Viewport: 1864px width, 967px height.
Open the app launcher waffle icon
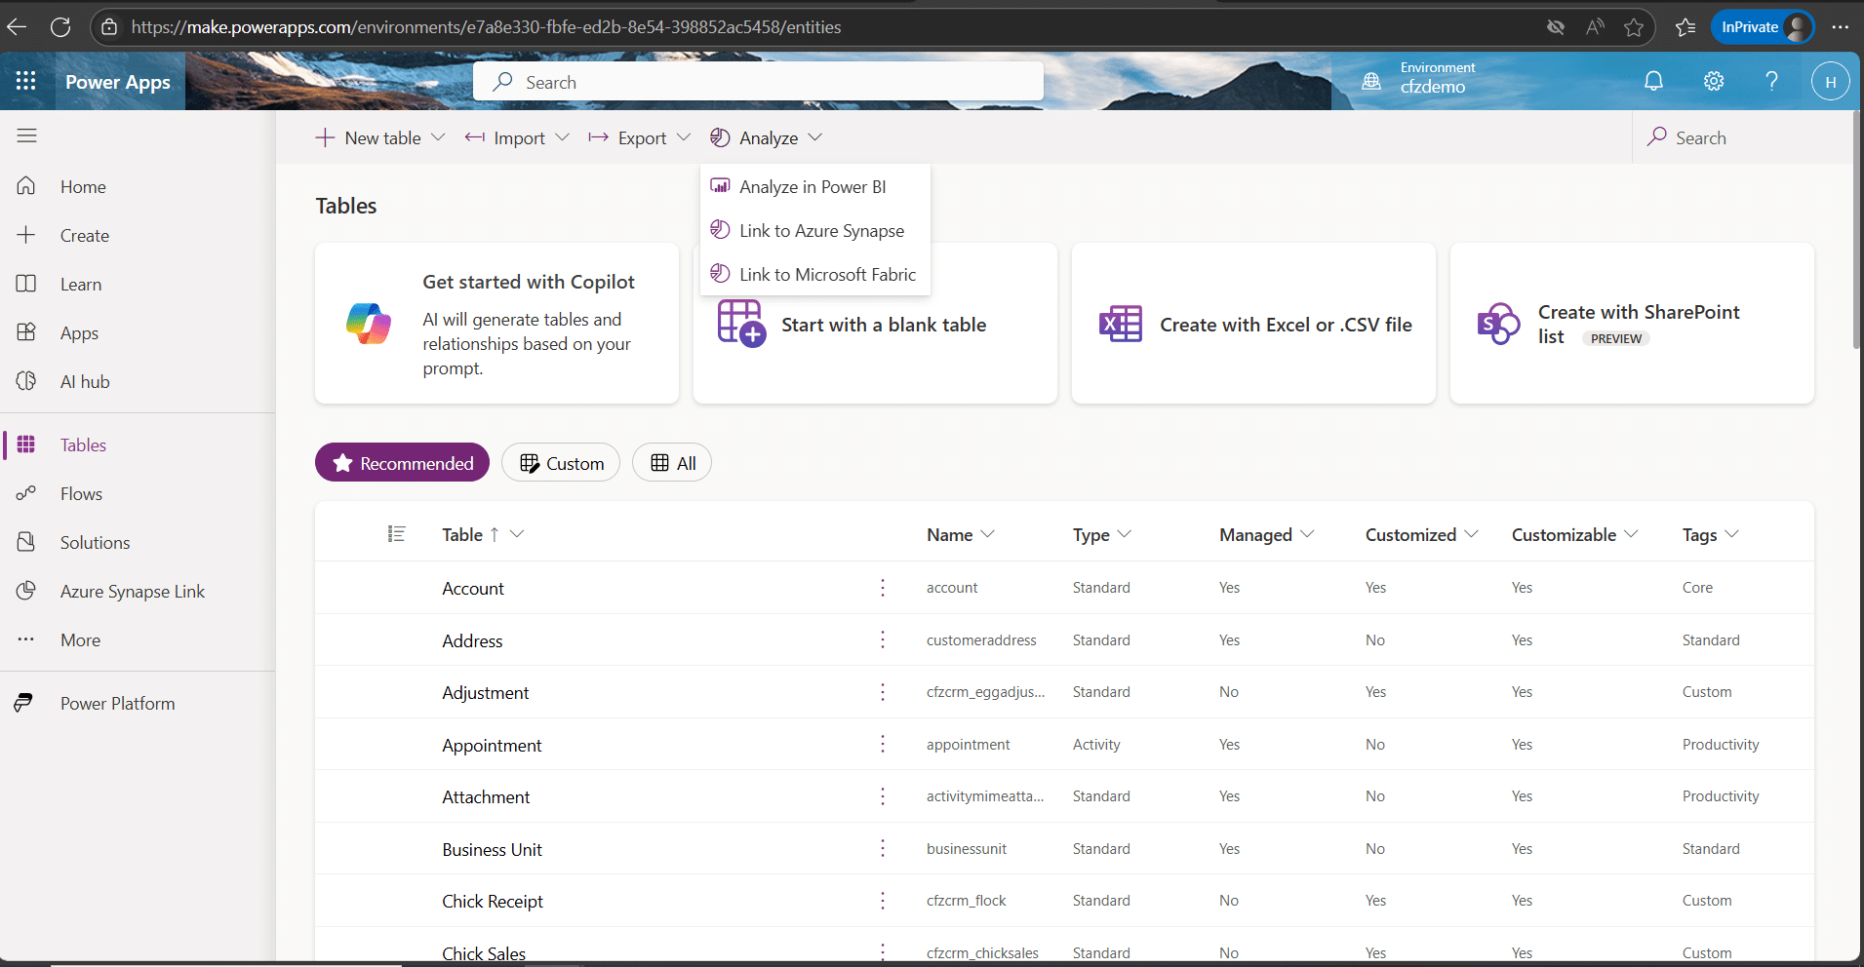[26, 82]
